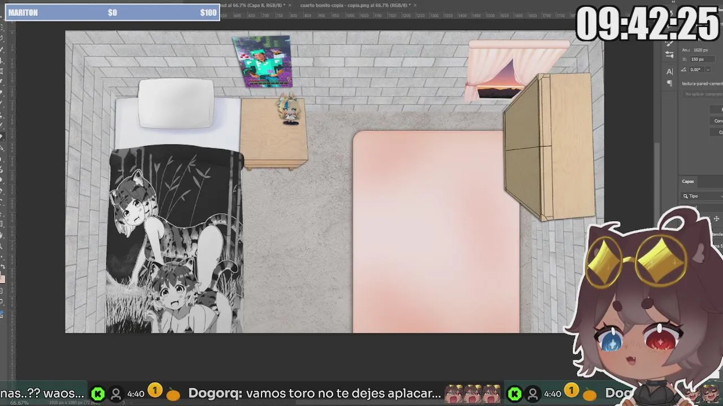Select the Rectangular Marquee tool
Viewport: 723px width, 406px height.
coord(2,27)
